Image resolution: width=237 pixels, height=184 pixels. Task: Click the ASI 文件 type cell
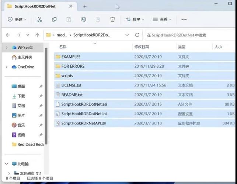[x=185, y=104]
